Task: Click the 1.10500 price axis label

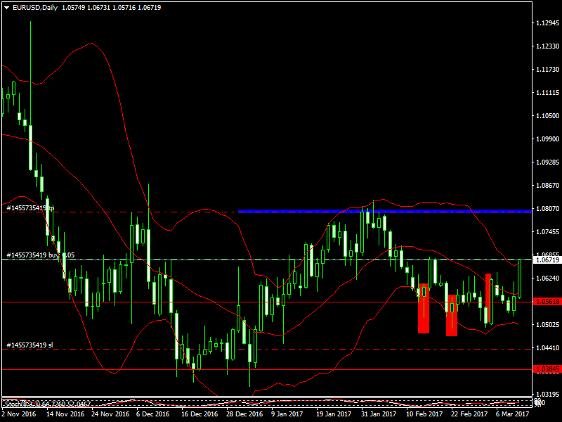Action: click(x=547, y=115)
